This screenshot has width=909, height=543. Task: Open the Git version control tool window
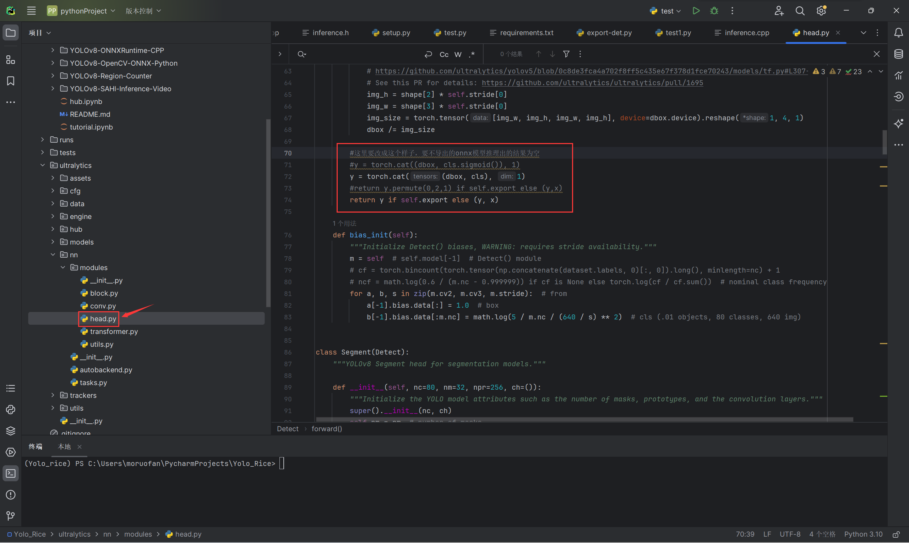coord(11,516)
